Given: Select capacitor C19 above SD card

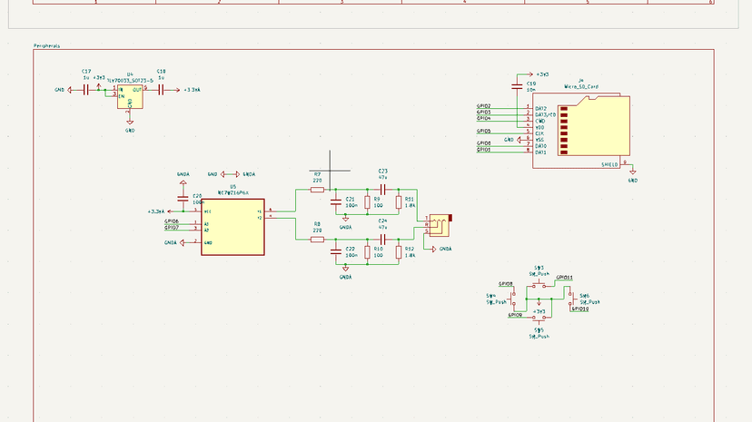Looking at the screenshot, I should coord(519,87).
